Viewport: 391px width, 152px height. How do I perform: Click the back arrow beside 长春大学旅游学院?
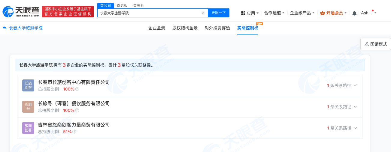[5, 28]
